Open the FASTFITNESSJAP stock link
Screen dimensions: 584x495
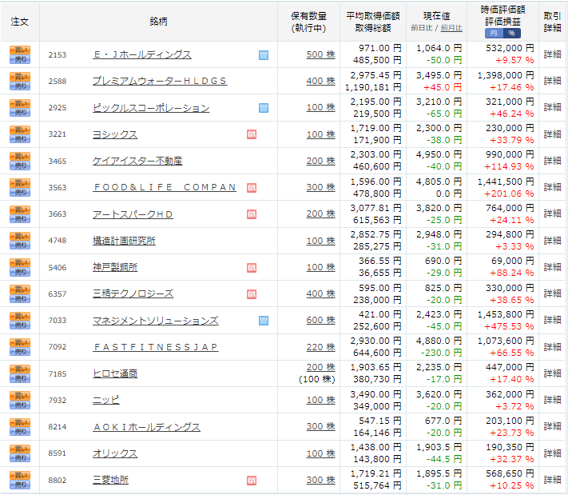click(x=155, y=347)
